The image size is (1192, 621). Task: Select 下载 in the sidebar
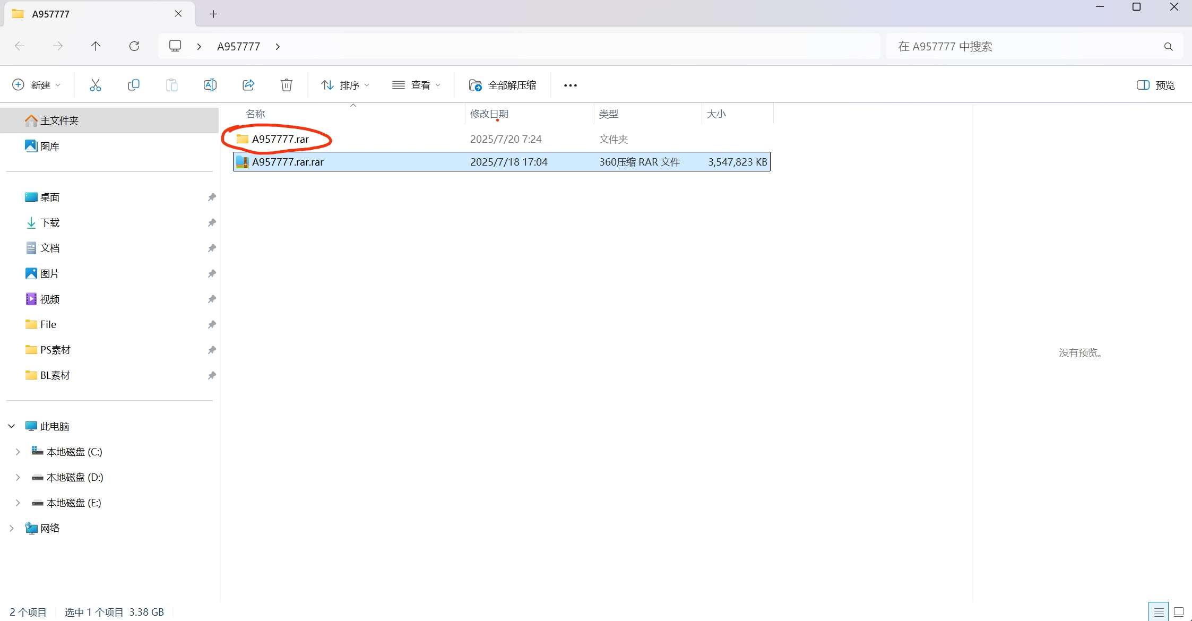point(50,223)
